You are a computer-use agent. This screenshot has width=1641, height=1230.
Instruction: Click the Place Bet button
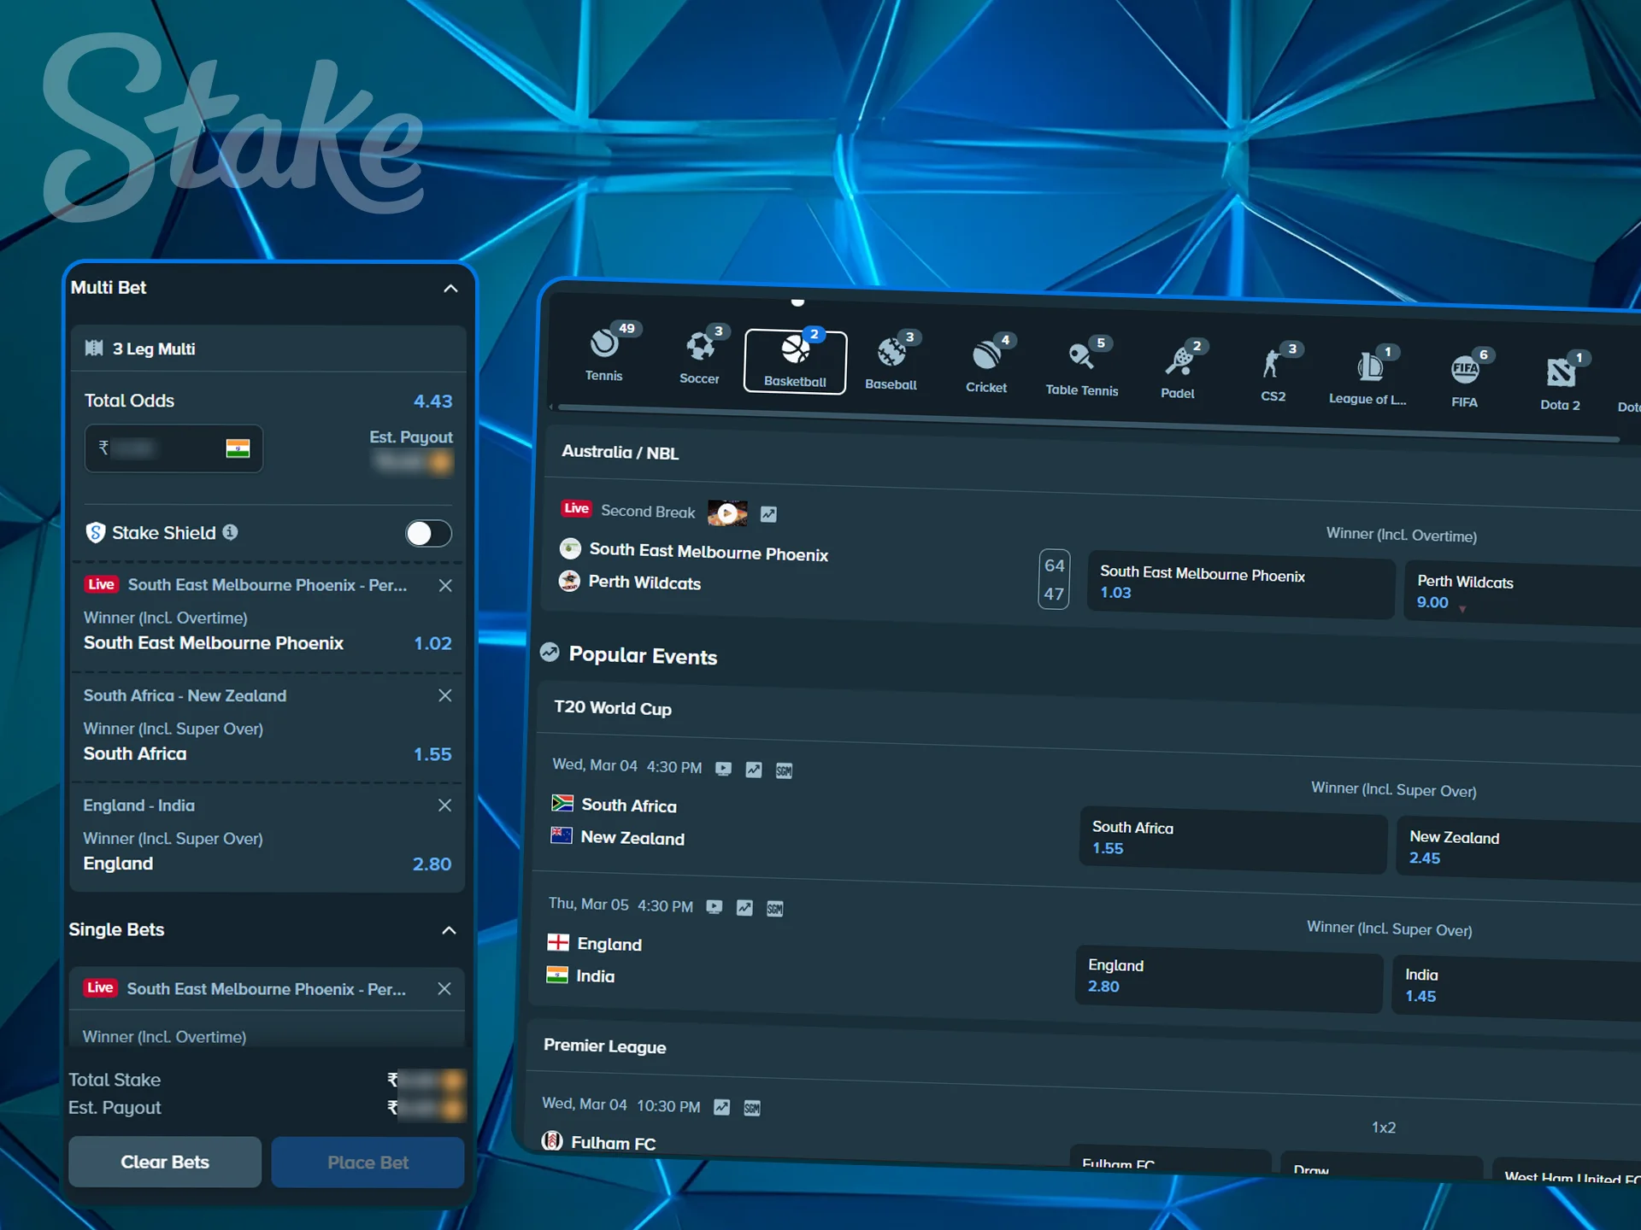tap(368, 1163)
